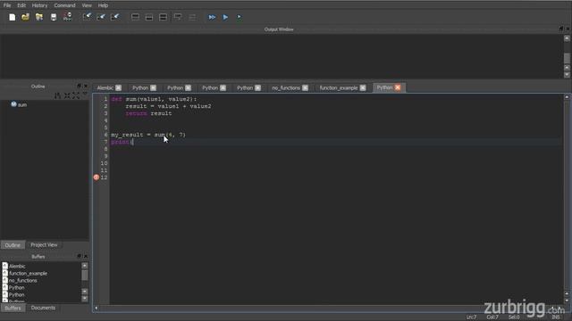Screen dimensions: 572x321
Task: Run all with the double-arrow icon
Action: tap(212, 17)
